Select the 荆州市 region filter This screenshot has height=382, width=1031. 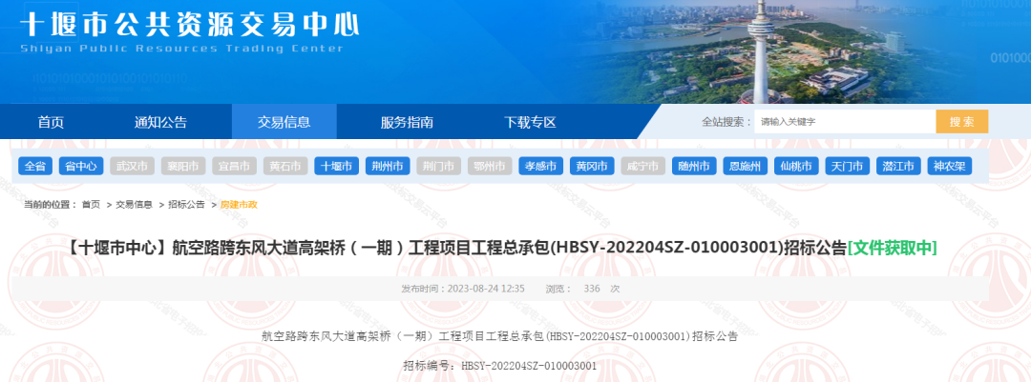(388, 166)
